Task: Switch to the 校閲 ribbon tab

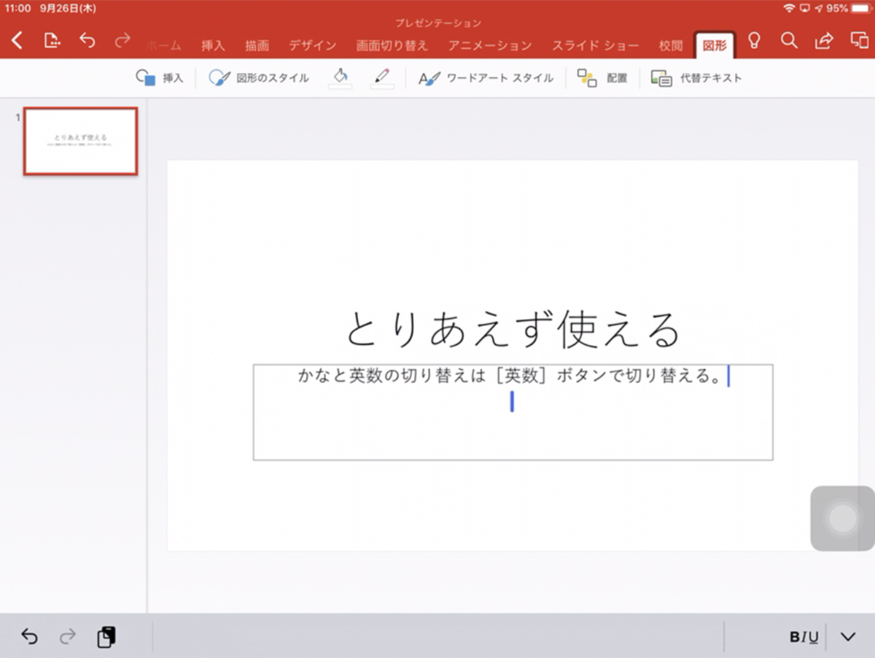Action: [670, 45]
